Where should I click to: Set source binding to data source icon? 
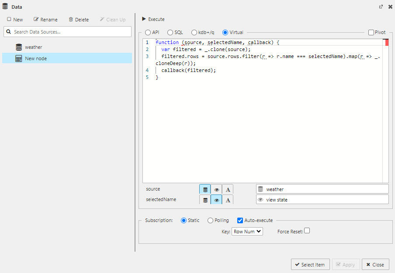click(x=204, y=189)
